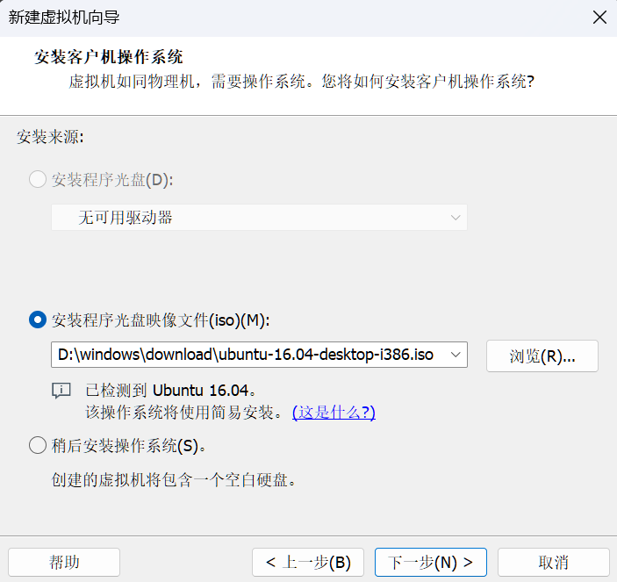
Task: Choose the 安装程序光盘映像文件(iso)(M) radio button
Action: tap(38, 320)
